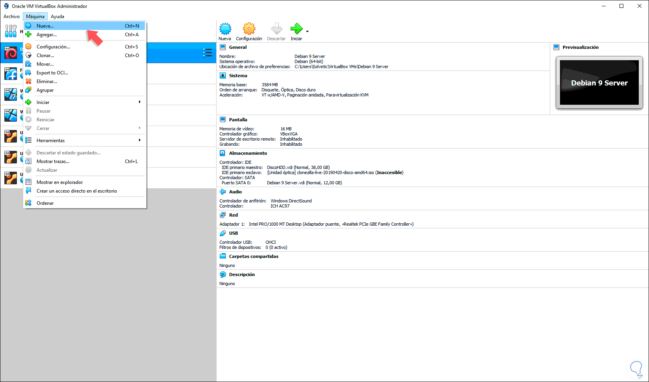Open the Archivo menu
649x382 pixels.
click(11, 17)
